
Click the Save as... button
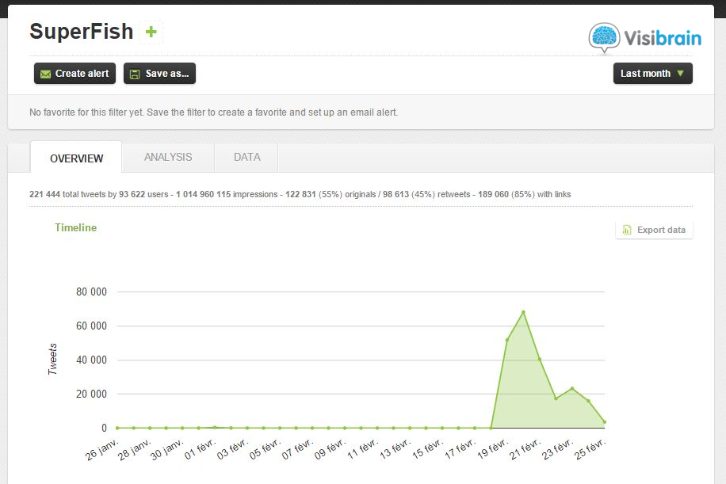160,74
